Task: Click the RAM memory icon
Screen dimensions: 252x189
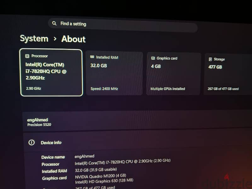Action: (92, 57)
